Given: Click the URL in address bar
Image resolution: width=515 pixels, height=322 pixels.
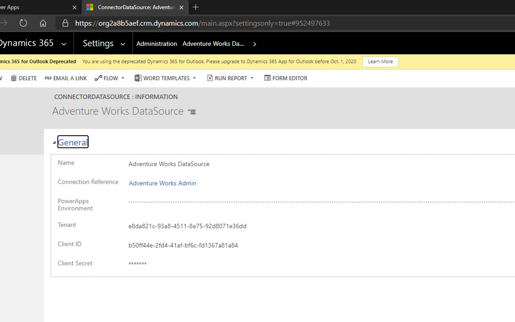Looking at the screenshot, I should pos(202,23).
